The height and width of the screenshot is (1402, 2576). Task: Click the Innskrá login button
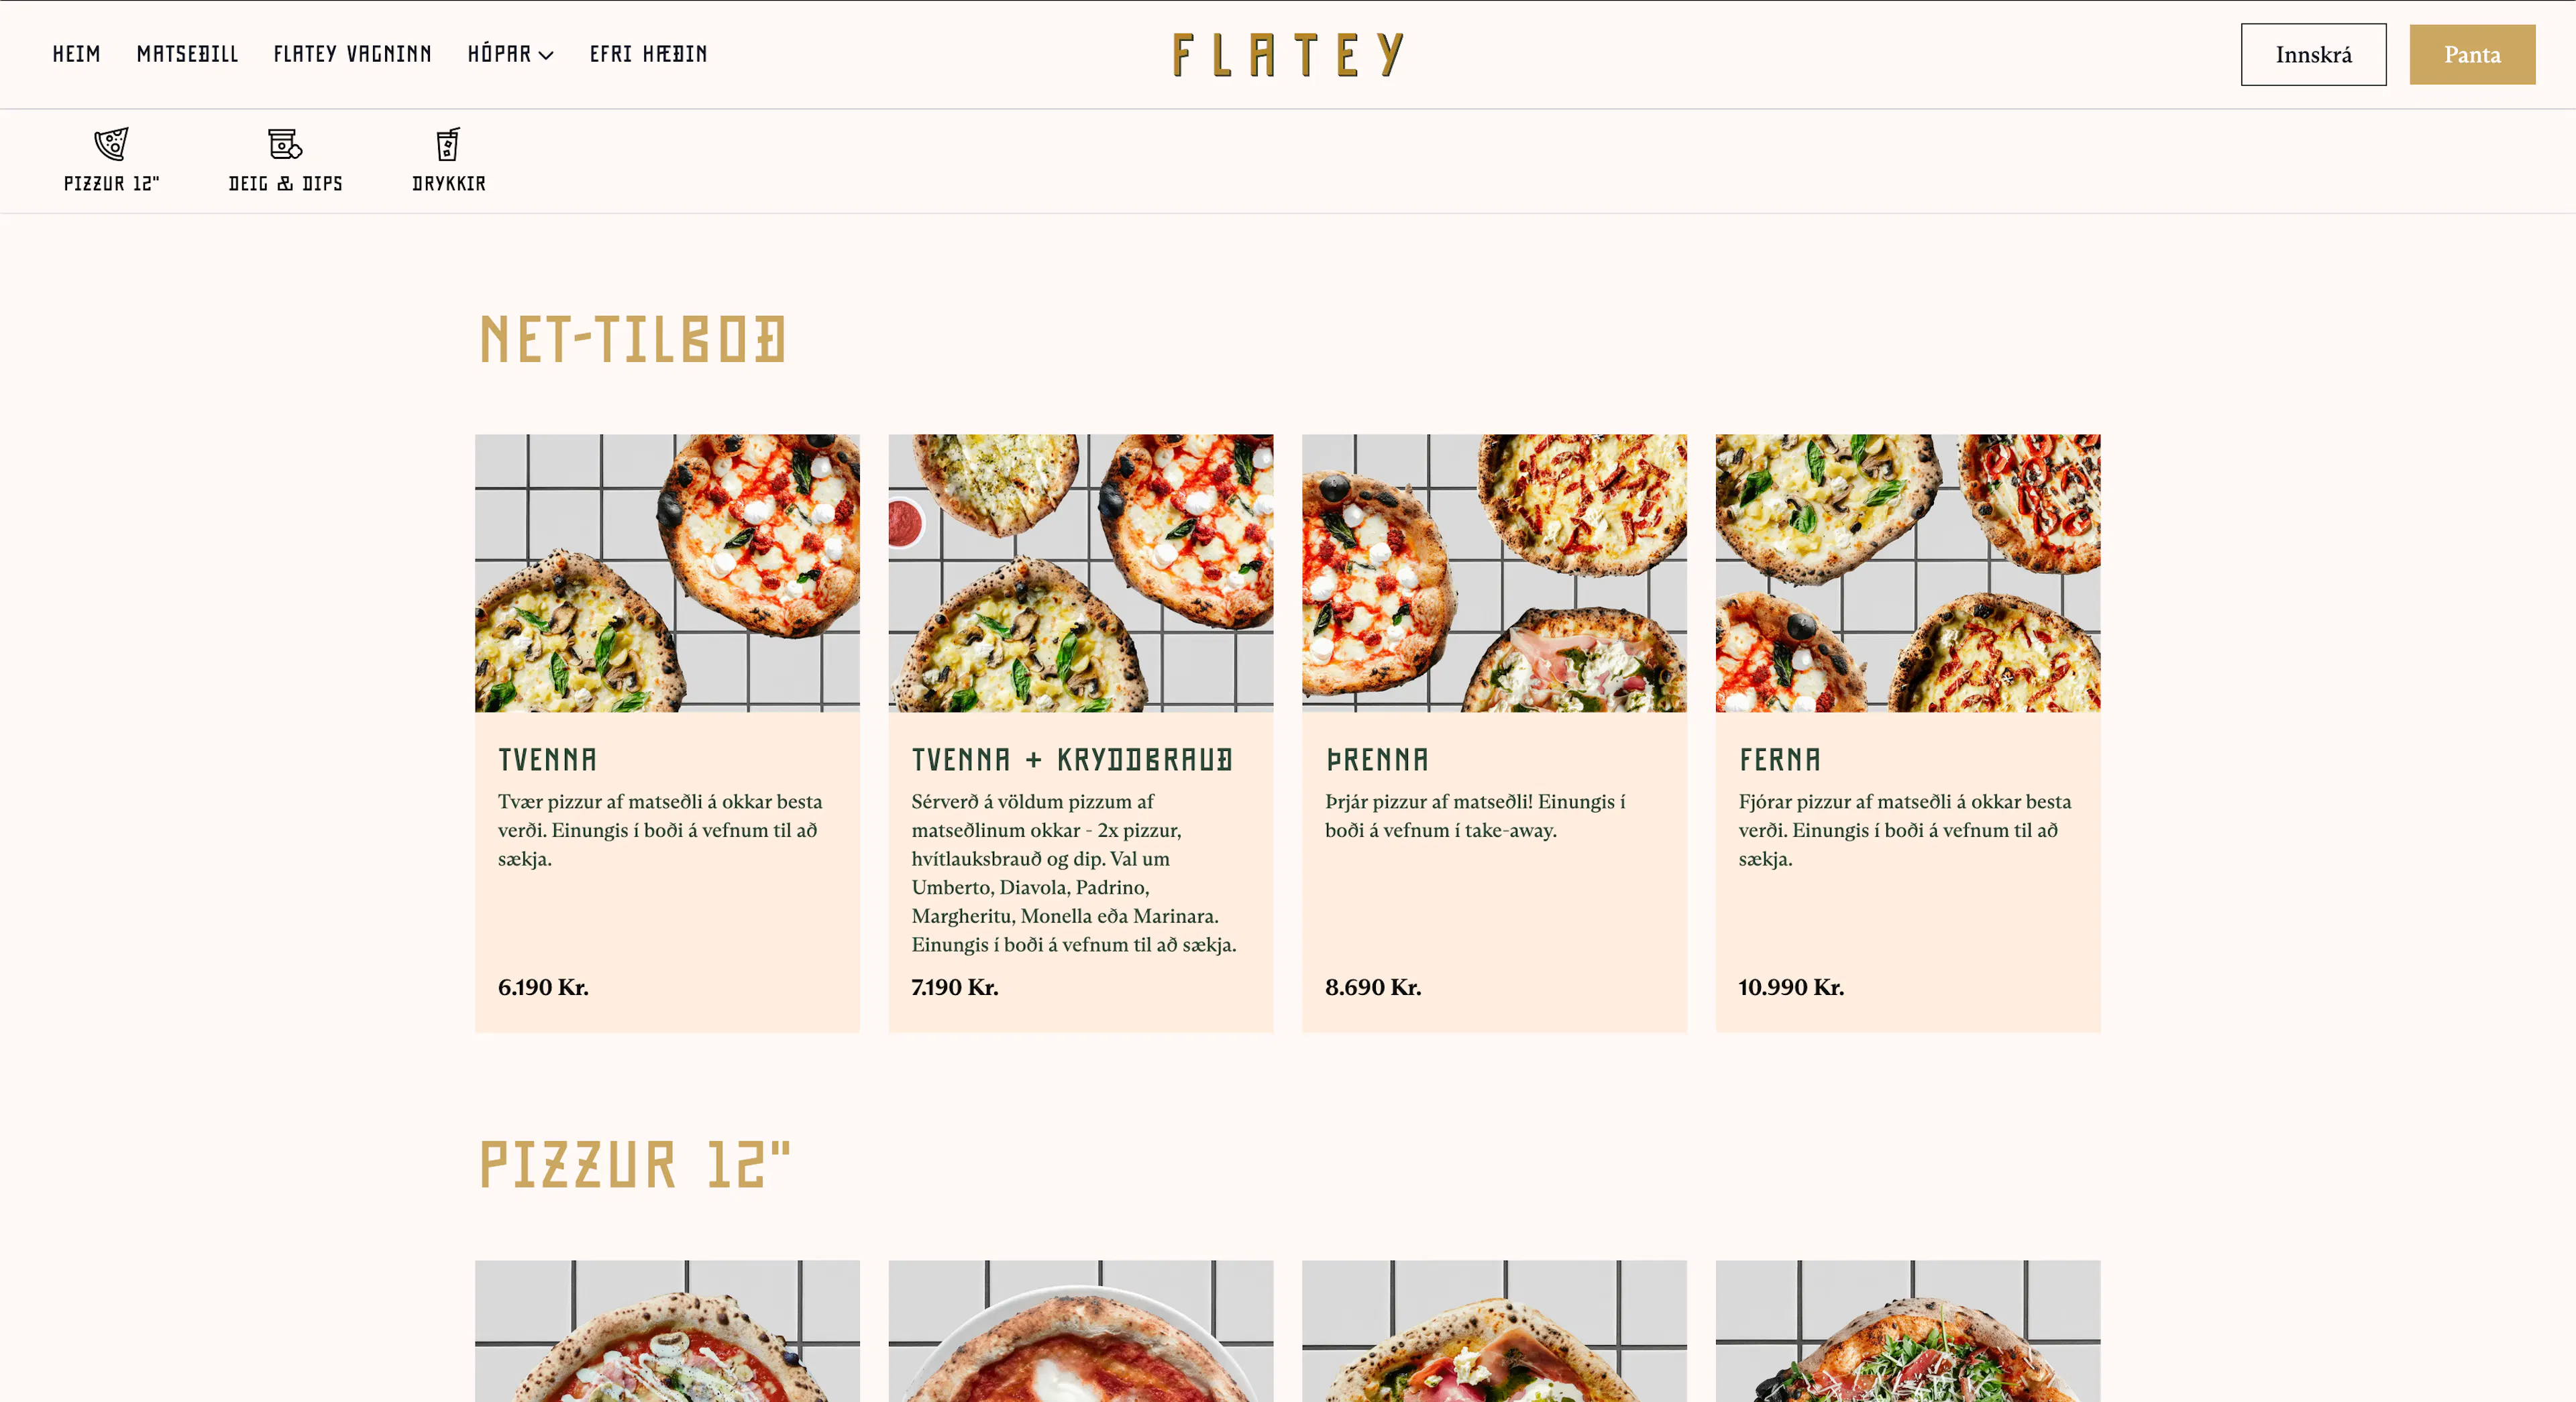click(x=2313, y=55)
